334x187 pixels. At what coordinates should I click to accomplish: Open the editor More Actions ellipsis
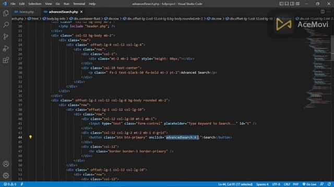pyautogui.click(x=329, y=11)
